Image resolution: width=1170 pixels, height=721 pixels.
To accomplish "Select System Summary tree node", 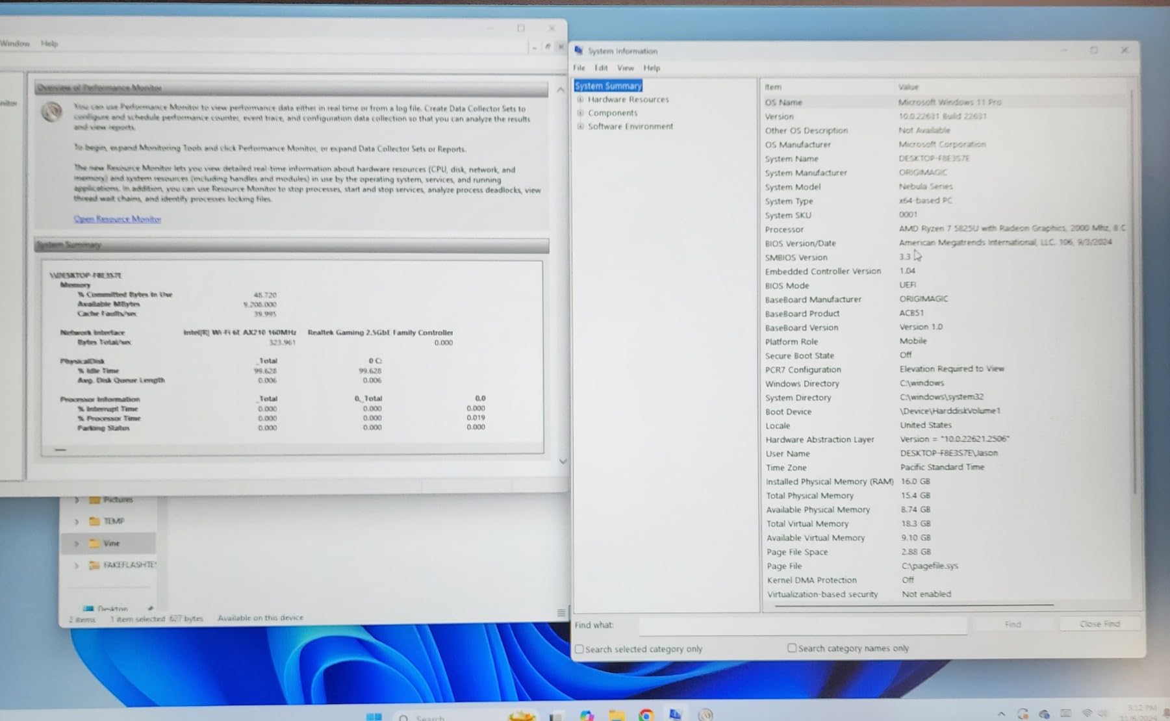I will point(608,86).
